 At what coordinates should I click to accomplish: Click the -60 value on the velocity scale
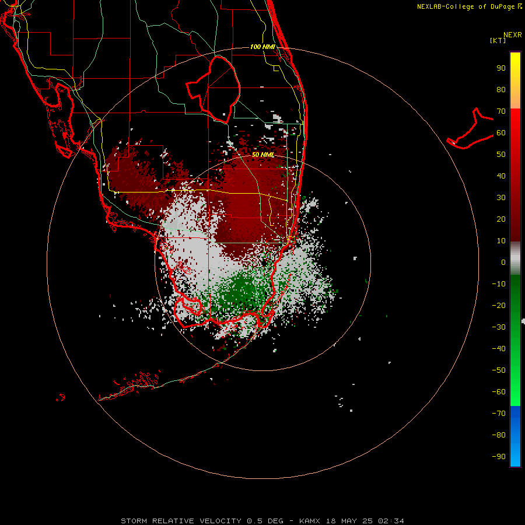click(x=499, y=392)
